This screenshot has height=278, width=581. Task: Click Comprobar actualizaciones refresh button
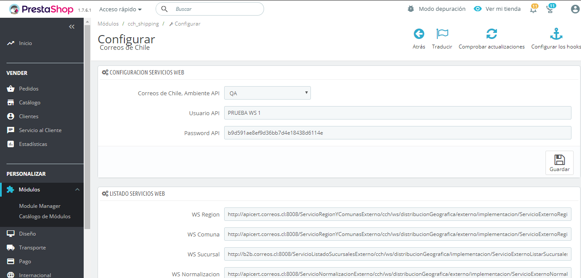pyautogui.click(x=492, y=39)
